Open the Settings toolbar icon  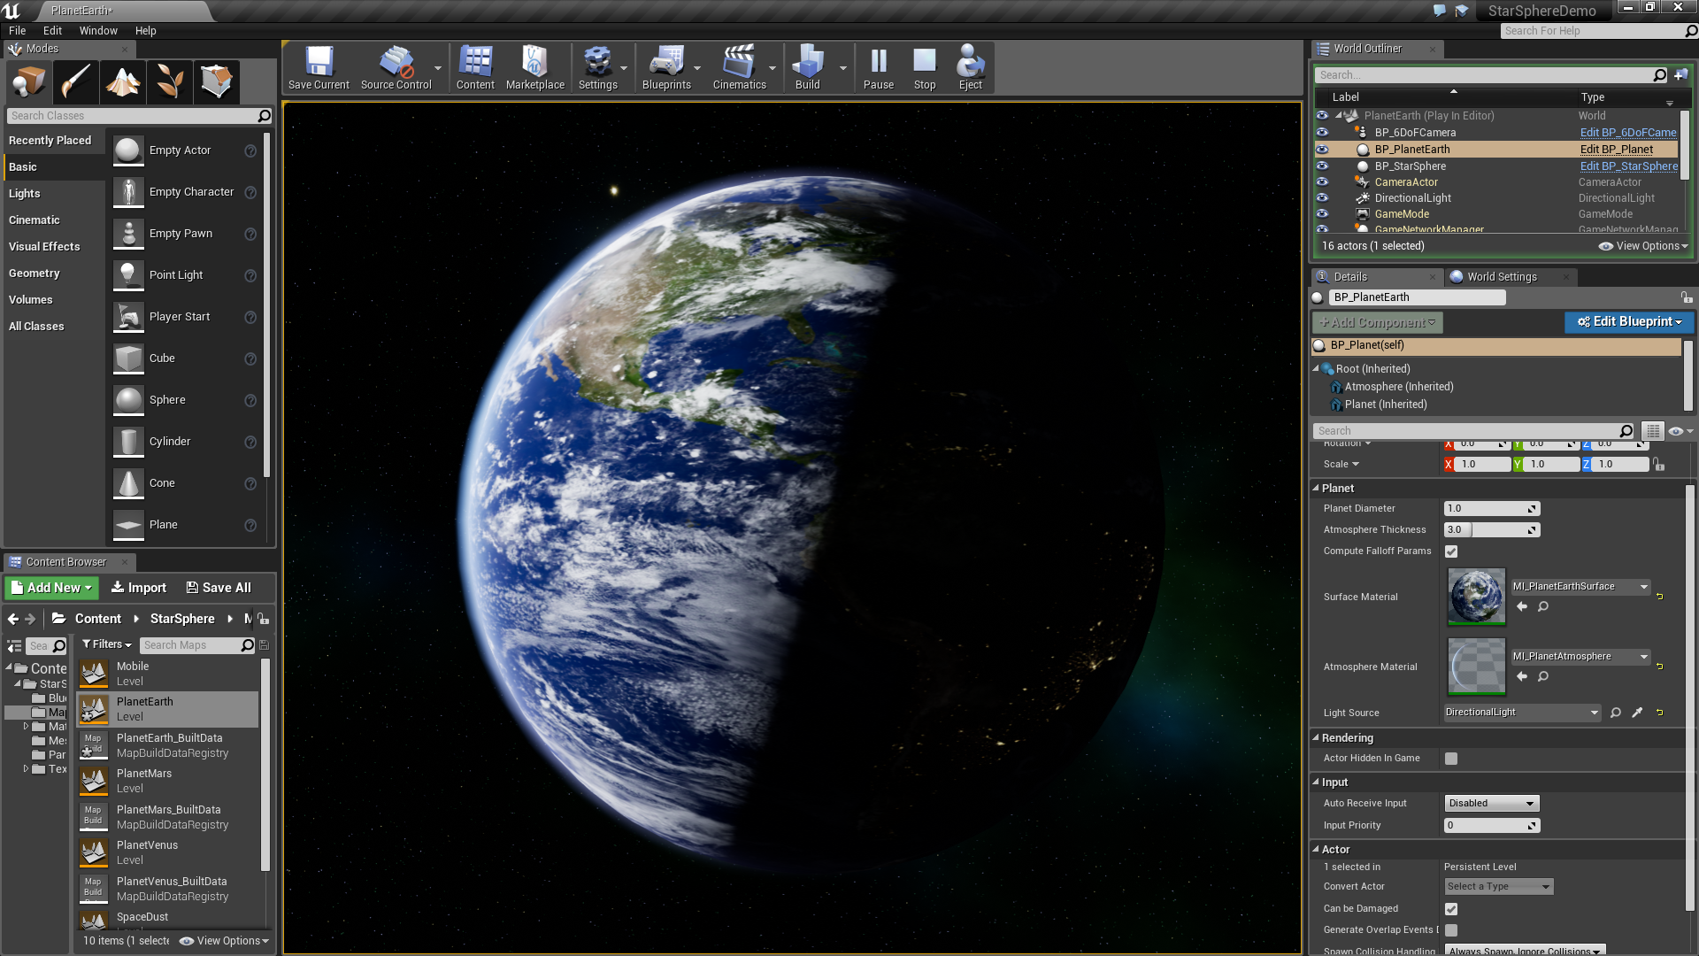598,68
